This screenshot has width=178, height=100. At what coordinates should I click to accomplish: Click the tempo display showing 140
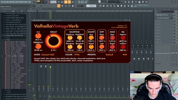coord(53,2)
